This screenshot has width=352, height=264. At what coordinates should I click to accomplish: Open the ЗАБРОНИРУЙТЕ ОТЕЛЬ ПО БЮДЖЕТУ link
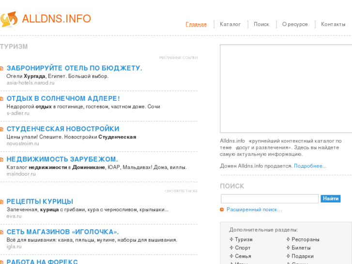(x=74, y=68)
